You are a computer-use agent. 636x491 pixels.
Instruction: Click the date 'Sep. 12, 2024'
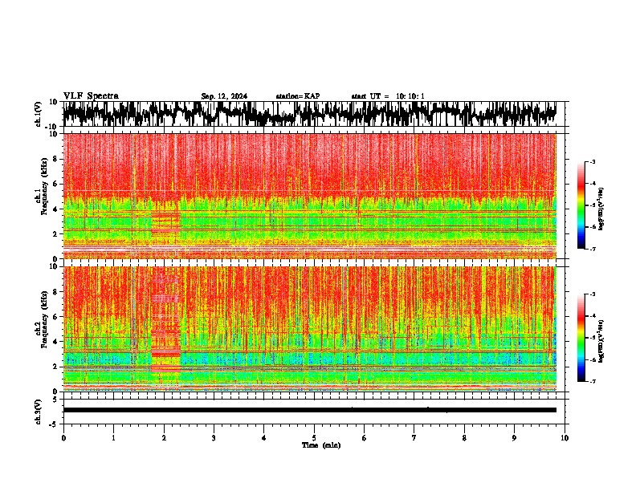tap(224, 96)
